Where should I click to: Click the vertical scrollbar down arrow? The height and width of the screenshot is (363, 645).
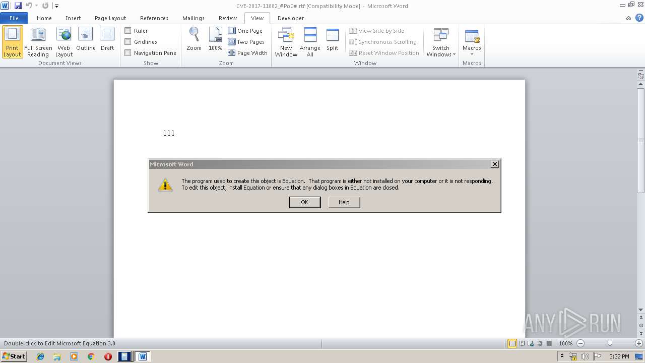641,310
